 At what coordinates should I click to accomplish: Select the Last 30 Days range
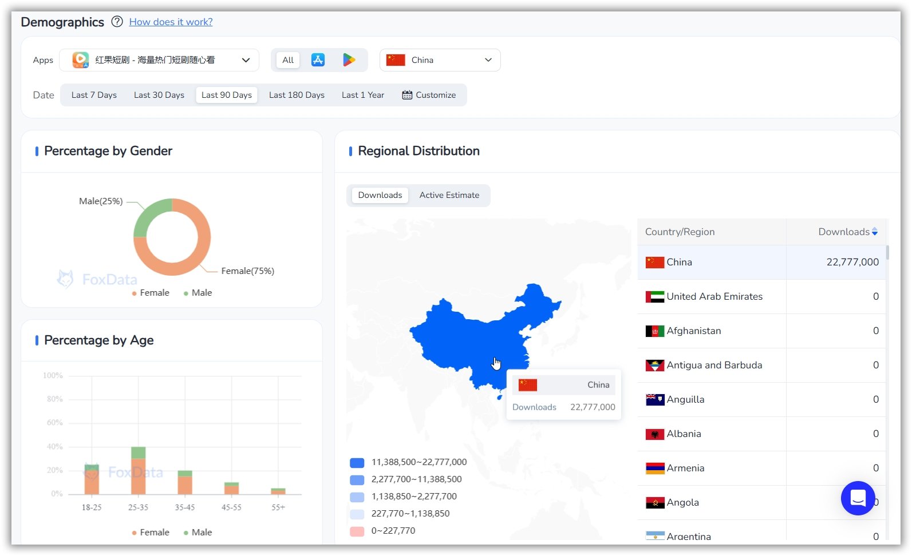click(x=159, y=95)
